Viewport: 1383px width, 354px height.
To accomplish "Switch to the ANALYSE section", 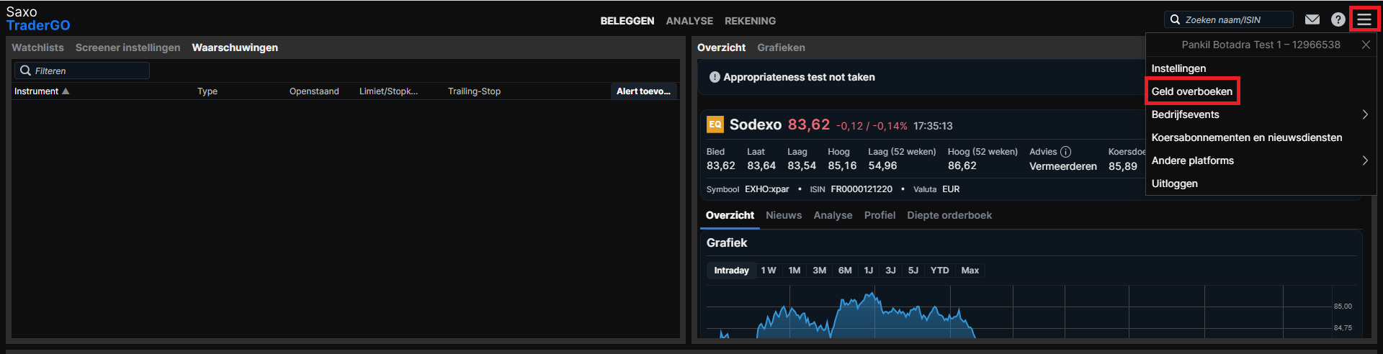I will click(x=689, y=21).
